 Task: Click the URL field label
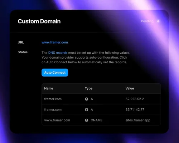pos(21,43)
